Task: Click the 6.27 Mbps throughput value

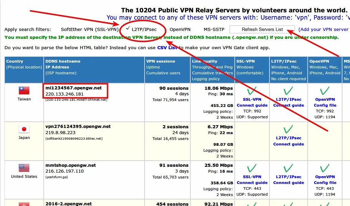Action: [220, 127]
